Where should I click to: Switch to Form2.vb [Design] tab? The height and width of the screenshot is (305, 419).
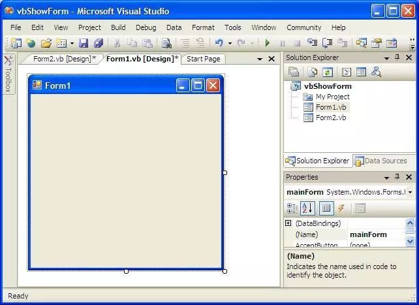coord(63,59)
